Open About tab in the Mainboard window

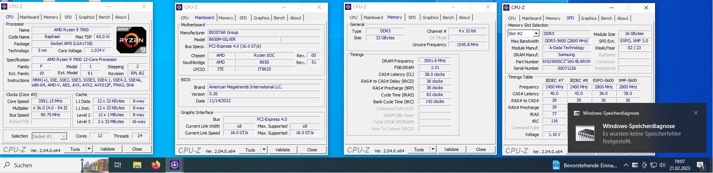pyautogui.click(x=295, y=18)
